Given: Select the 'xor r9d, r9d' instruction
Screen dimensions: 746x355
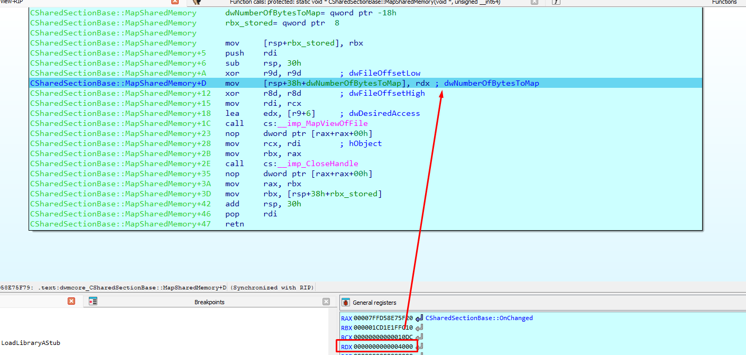Looking at the screenshot, I should tap(263, 73).
